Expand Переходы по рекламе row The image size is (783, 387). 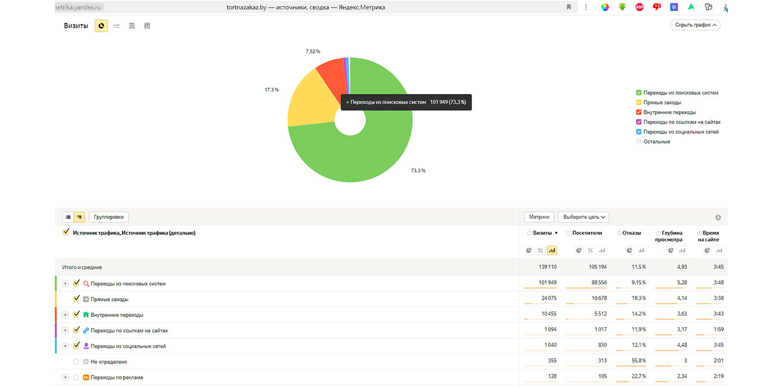click(65, 378)
